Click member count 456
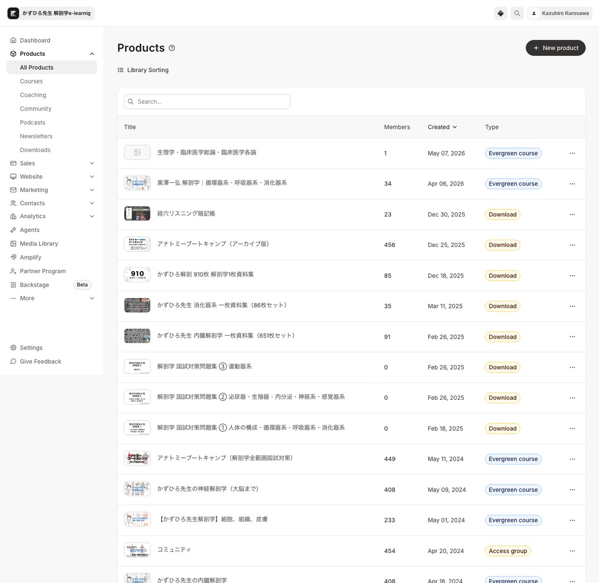This screenshot has width=599, height=583. point(390,245)
